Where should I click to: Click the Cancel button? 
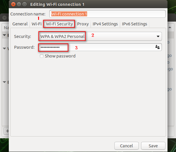(126, 146)
